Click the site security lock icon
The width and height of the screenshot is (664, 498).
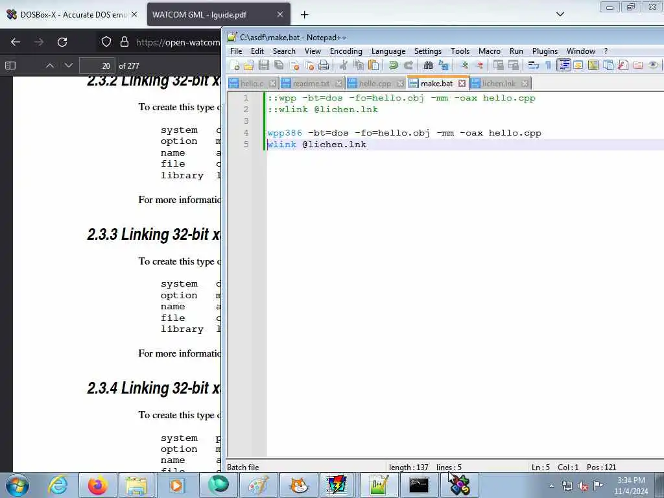pyautogui.click(x=124, y=42)
